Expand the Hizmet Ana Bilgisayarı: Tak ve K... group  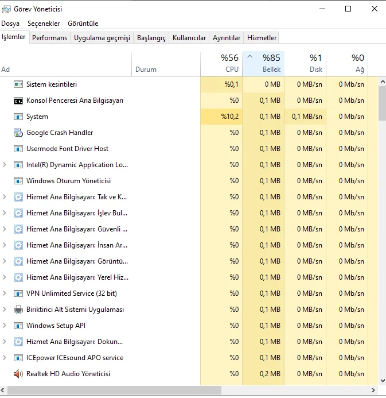[x=5, y=197]
